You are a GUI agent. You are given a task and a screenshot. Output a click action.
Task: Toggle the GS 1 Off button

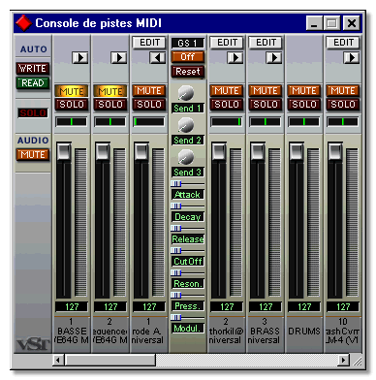(x=188, y=57)
